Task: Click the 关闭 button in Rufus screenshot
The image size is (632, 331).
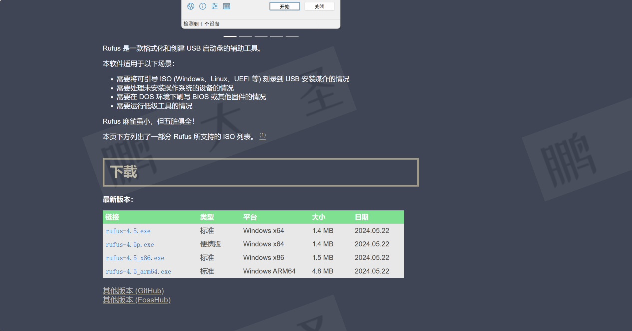Action: (319, 6)
